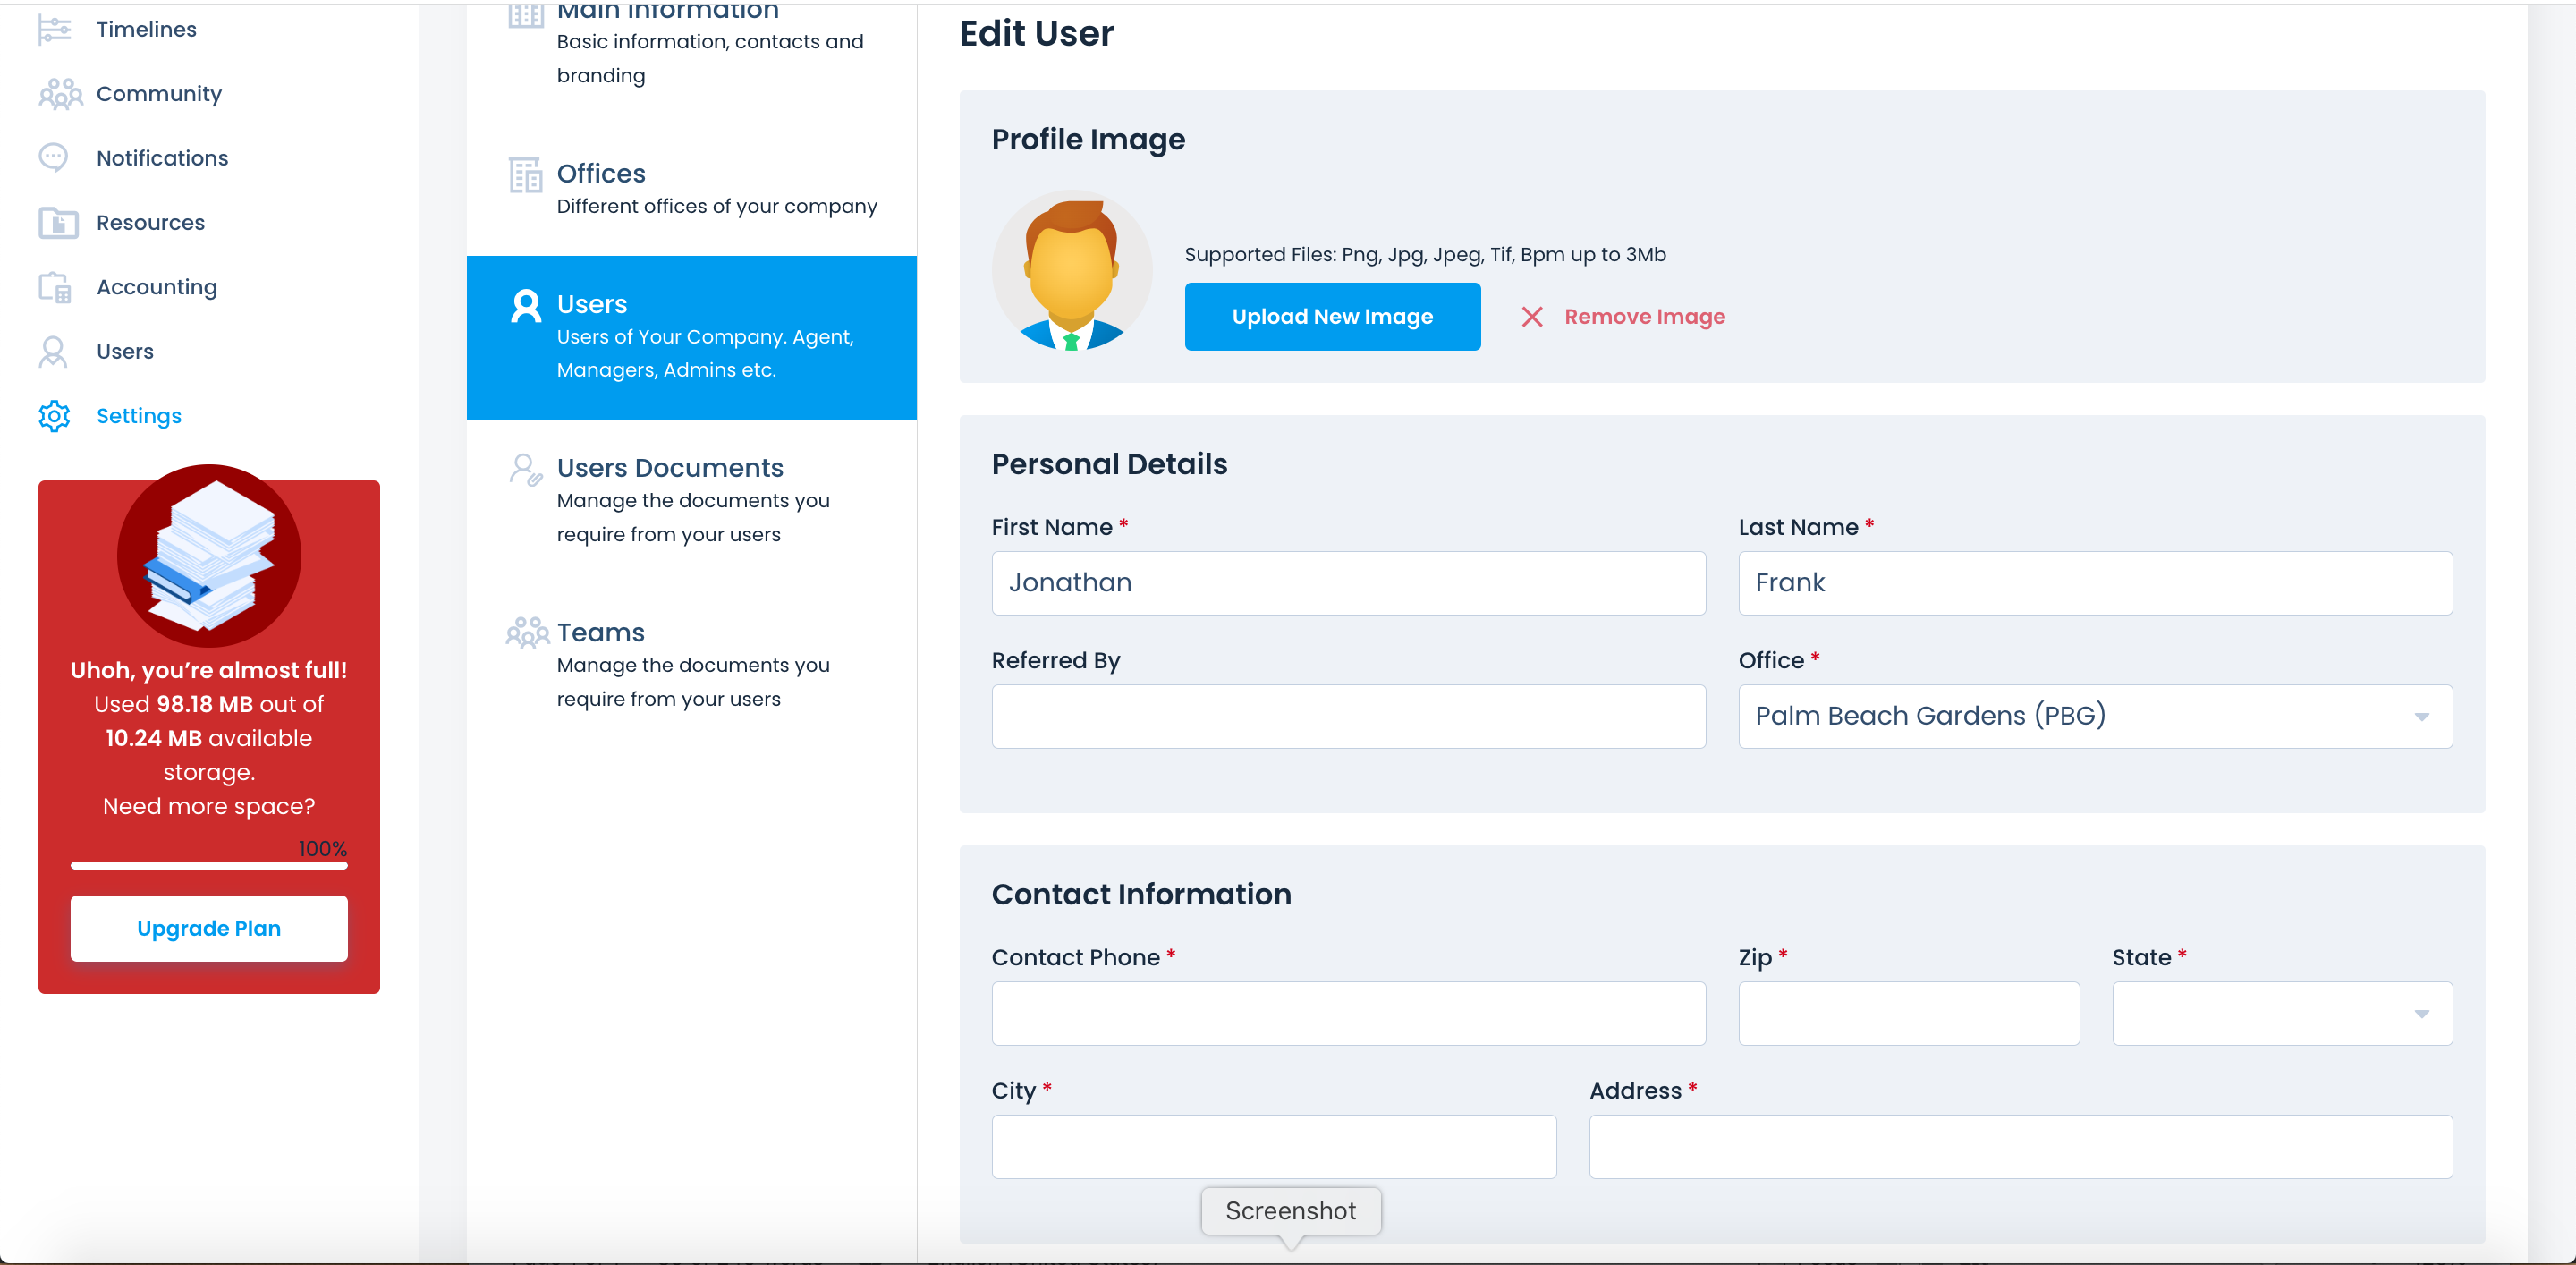Click the Address input field
The height and width of the screenshot is (1265, 2576).
point(2020,1147)
